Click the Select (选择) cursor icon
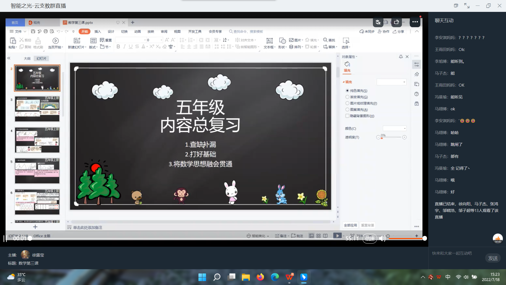Viewport: 506px width, 285px height. pyautogui.click(x=346, y=41)
